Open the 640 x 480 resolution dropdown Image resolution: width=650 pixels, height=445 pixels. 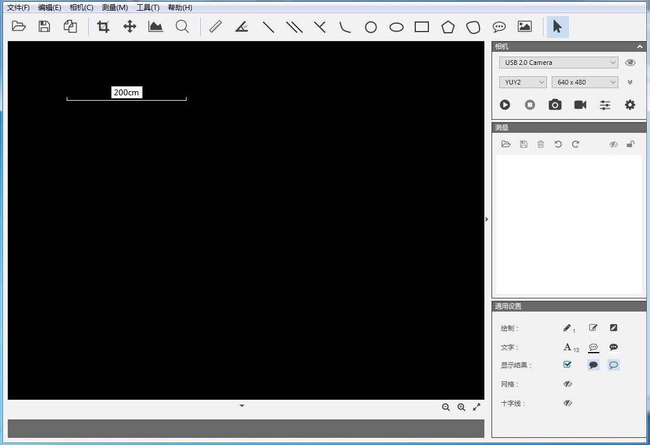coord(584,82)
